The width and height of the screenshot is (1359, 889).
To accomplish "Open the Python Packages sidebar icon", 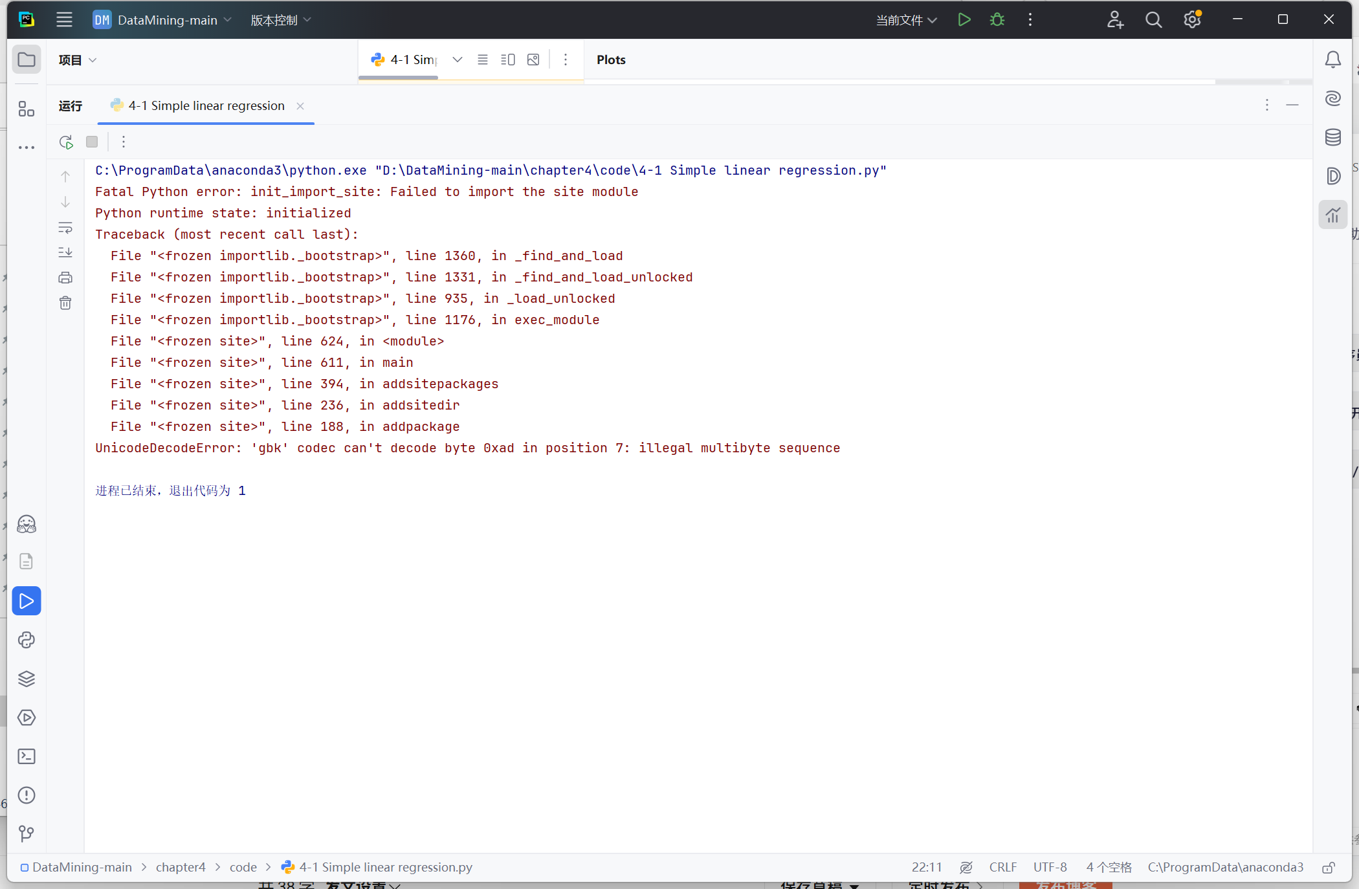I will click(x=27, y=640).
